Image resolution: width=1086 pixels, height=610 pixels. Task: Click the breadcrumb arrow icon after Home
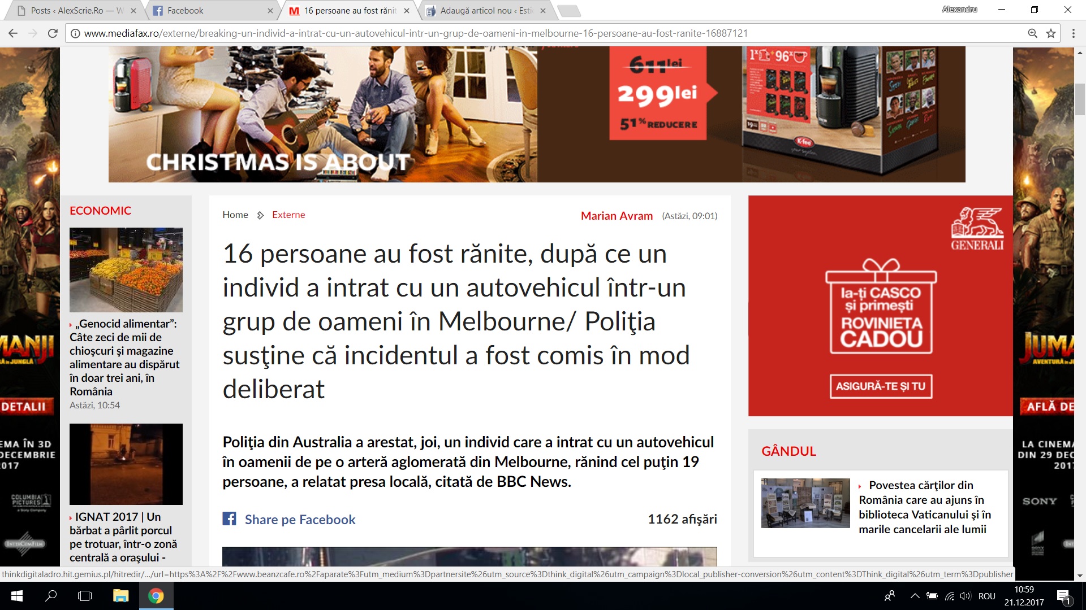(260, 215)
